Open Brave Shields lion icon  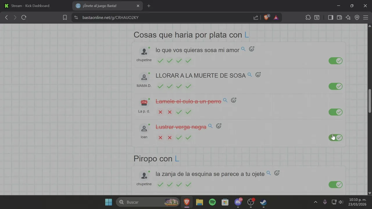point(266,17)
